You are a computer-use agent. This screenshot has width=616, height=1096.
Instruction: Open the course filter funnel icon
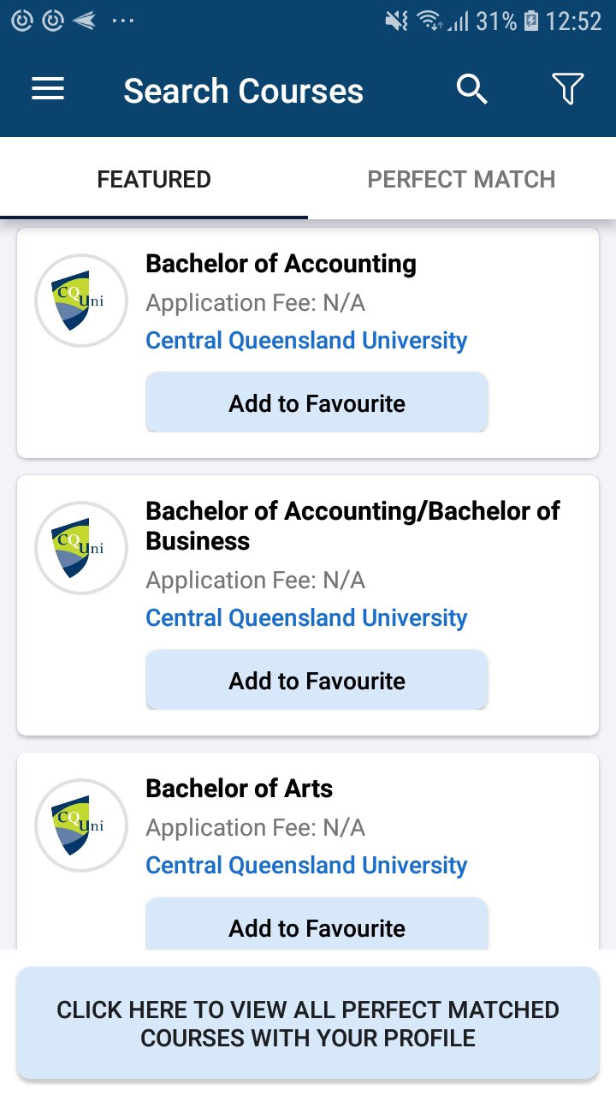tap(567, 89)
